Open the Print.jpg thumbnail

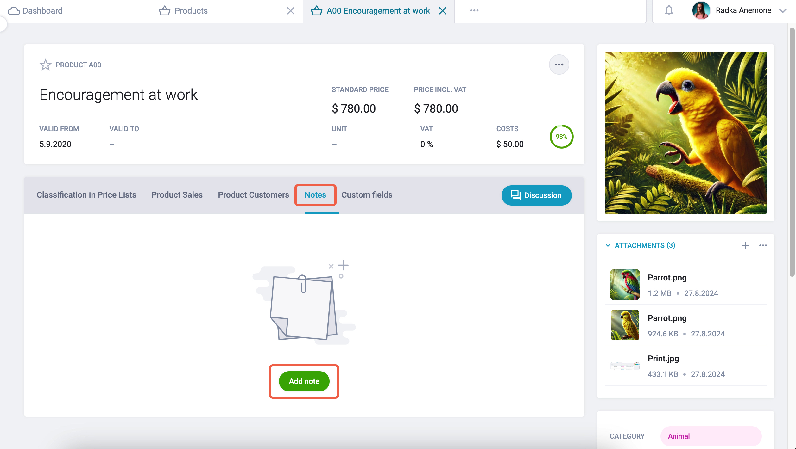click(x=625, y=366)
